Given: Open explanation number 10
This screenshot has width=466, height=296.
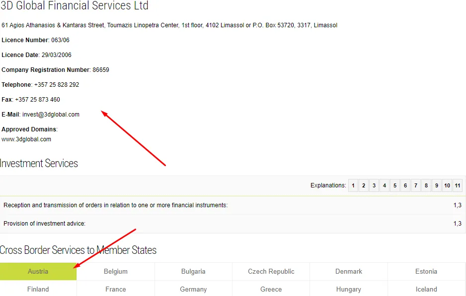Looking at the screenshot, I should click(447, 185).
